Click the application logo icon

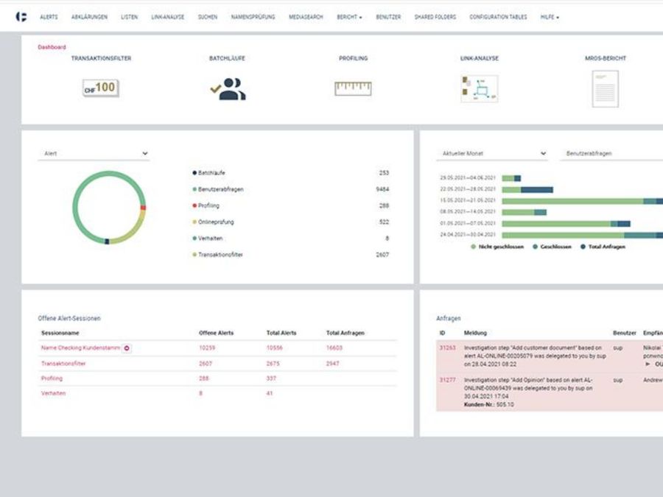pyautogui.click(x=21, y=16)
